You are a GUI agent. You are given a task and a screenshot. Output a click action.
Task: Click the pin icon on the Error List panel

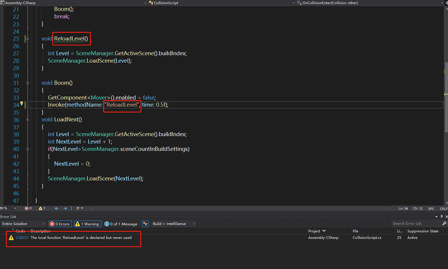coord(442,216)
